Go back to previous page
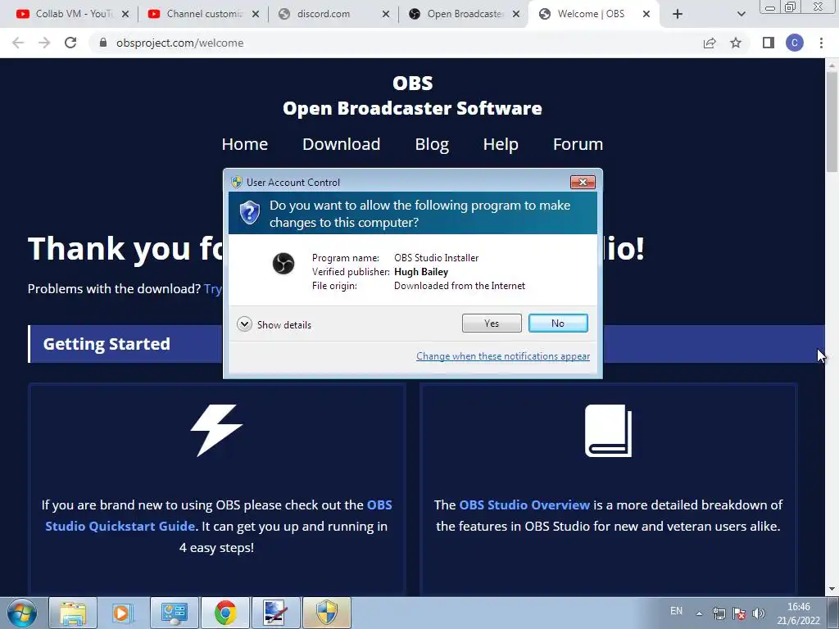The height and width of the screenshot is (629, 839). pyautogui.click(x=18, y=43)
